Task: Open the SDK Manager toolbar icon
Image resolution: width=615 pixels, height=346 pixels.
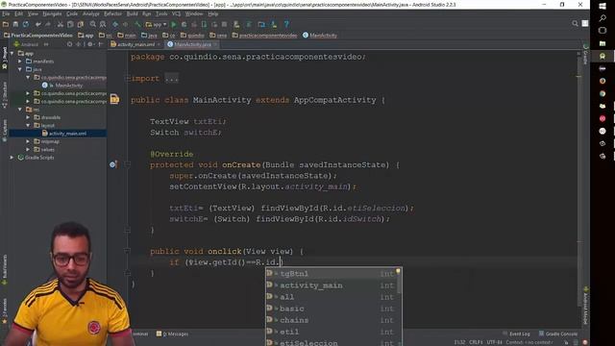Action: [x=274, y=24]
